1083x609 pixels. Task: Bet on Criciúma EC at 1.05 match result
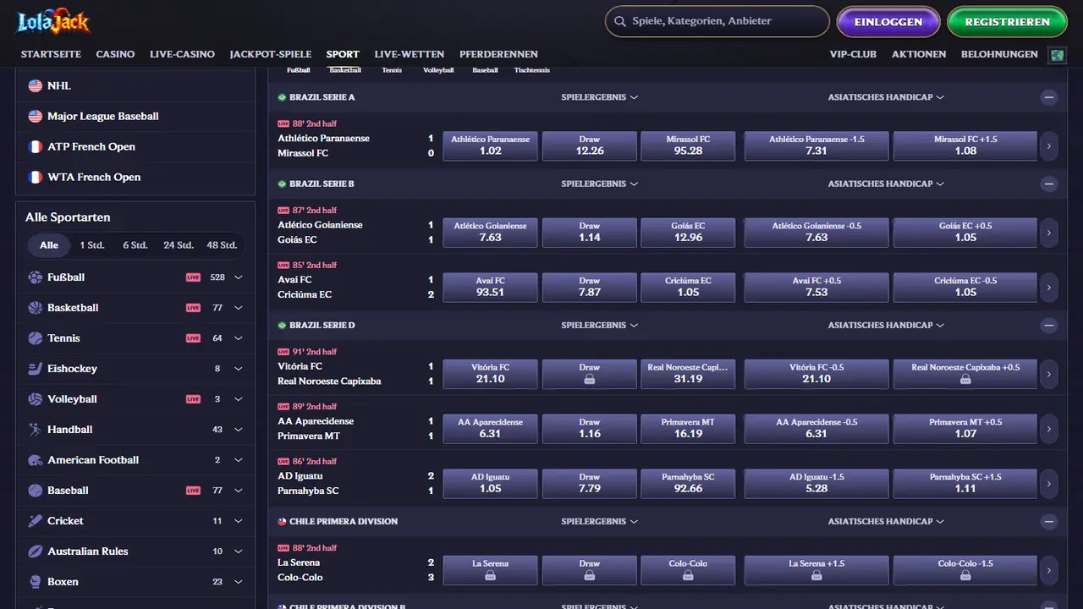(688, 287)
